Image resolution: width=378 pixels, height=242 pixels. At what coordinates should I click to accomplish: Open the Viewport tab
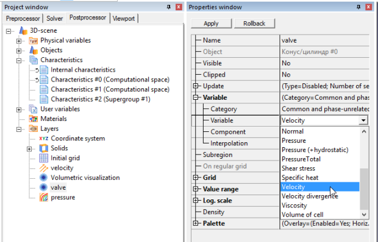point(124,18)
